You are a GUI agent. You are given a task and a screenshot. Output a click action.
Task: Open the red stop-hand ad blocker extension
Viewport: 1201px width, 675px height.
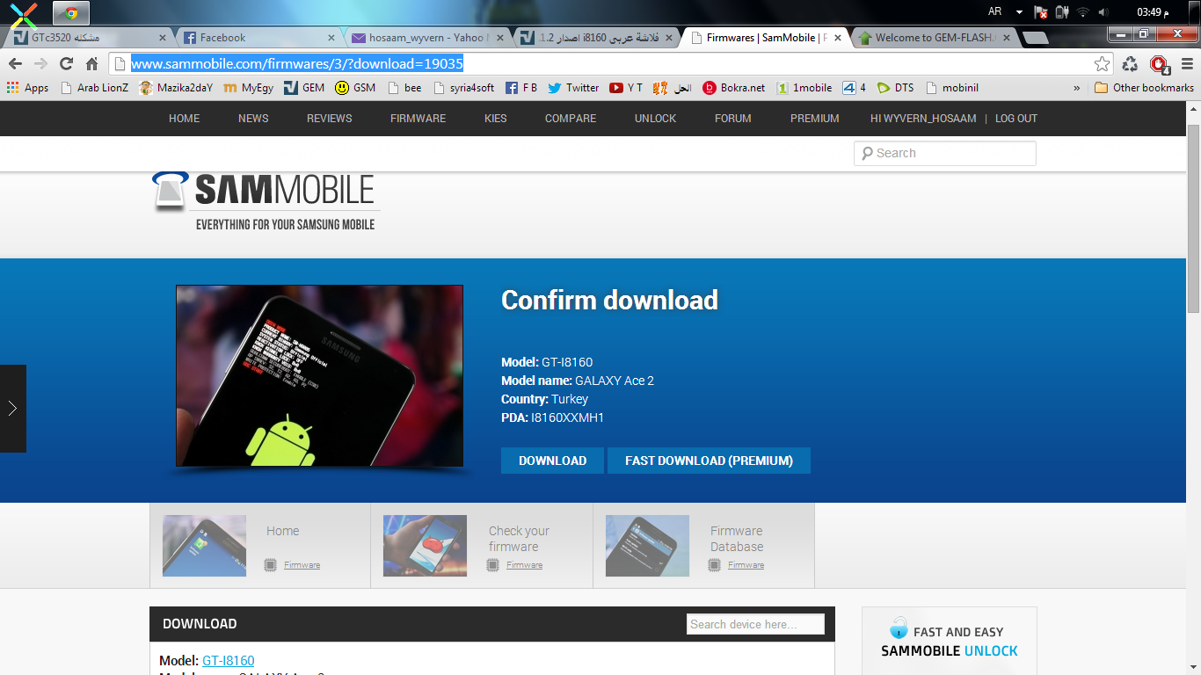click(x=1159, y=63)
